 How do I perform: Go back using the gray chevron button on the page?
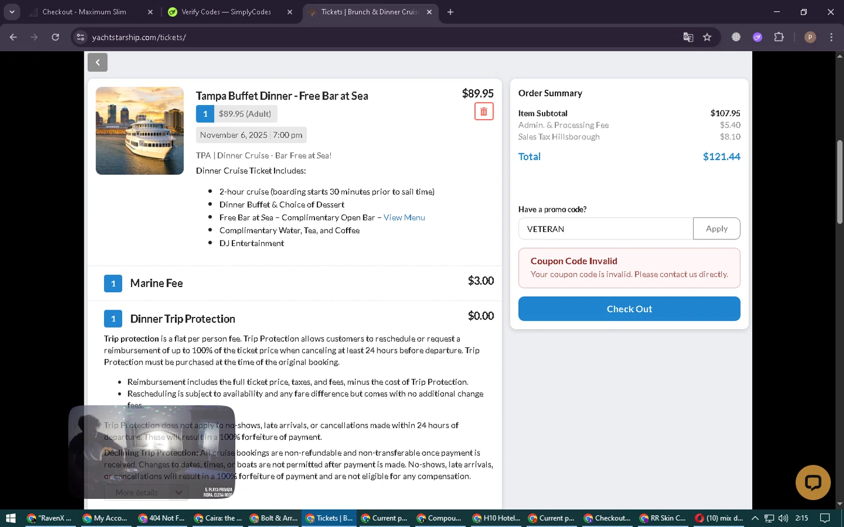(97, 62)
